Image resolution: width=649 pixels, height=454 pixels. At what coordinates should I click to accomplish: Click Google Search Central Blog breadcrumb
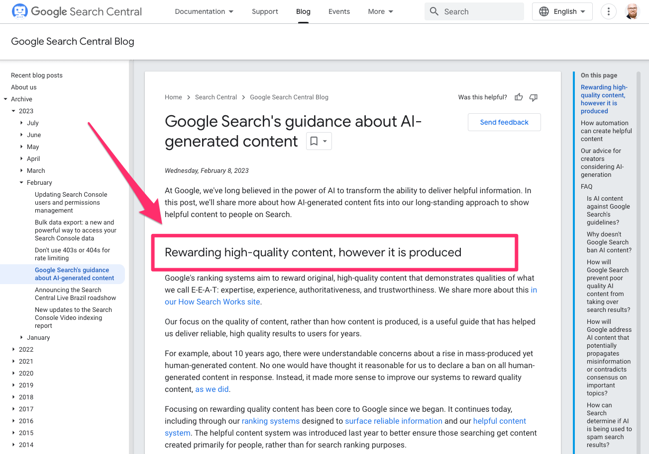289,97
